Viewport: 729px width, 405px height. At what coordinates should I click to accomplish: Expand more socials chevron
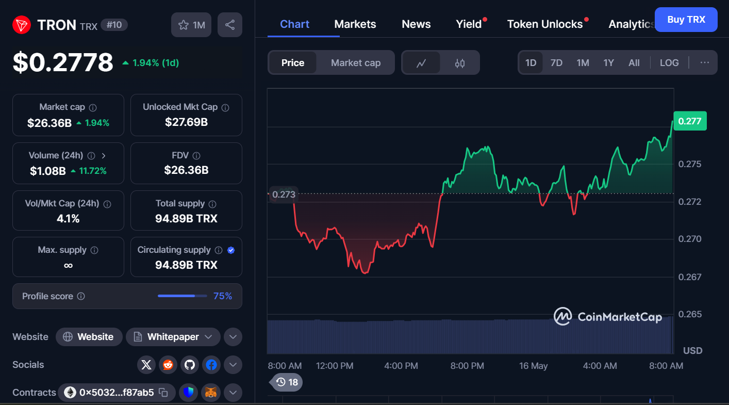coord(233,365)
